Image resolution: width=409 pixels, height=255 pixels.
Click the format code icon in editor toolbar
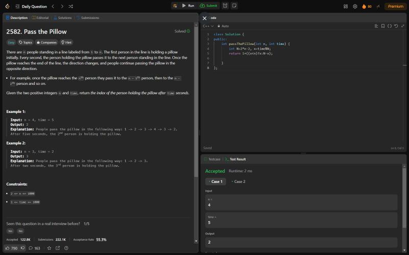376,26
